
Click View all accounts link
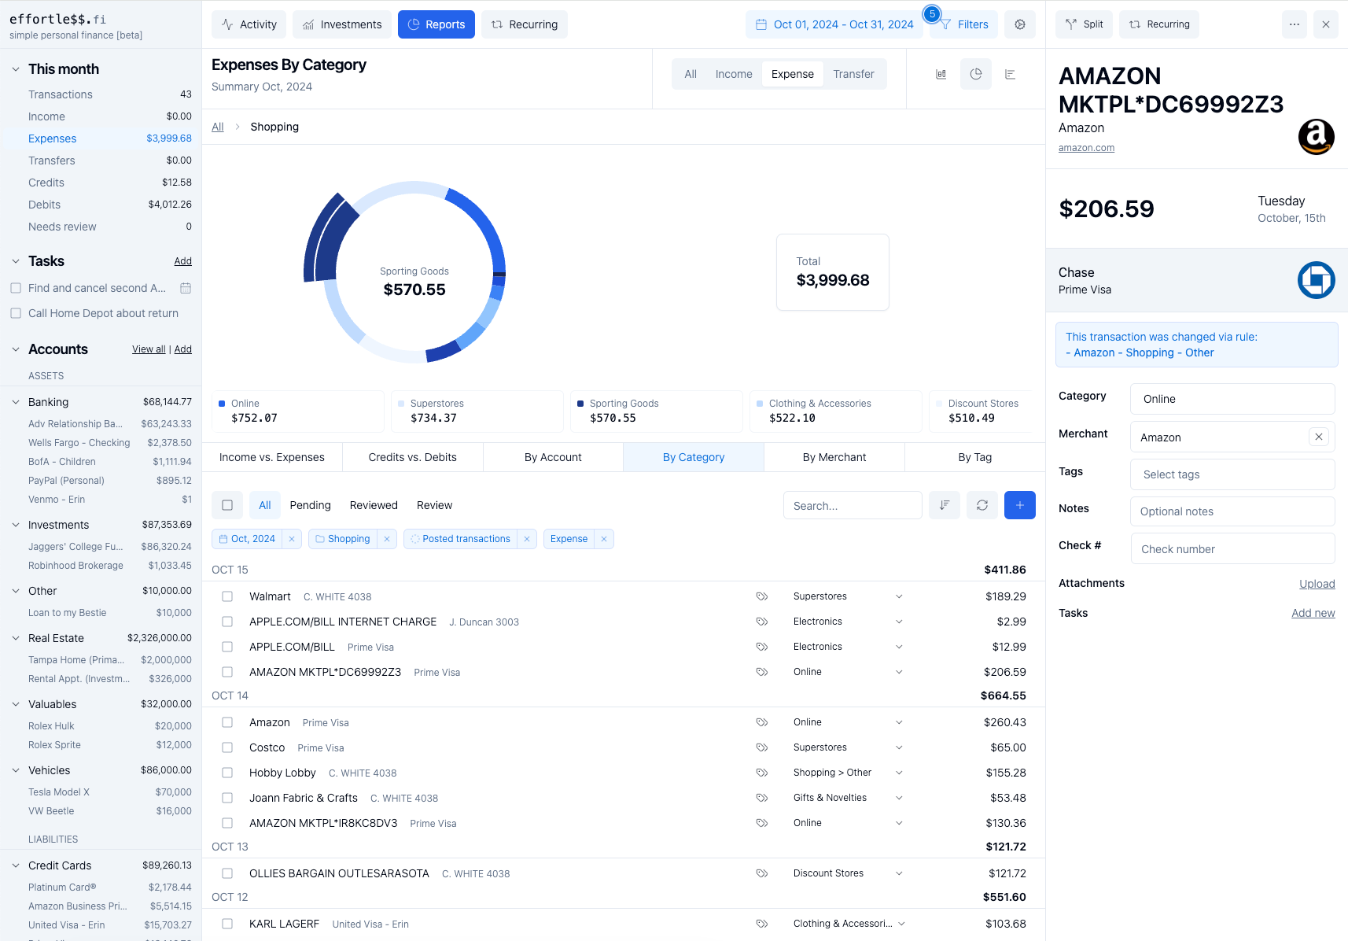(149, 349)
